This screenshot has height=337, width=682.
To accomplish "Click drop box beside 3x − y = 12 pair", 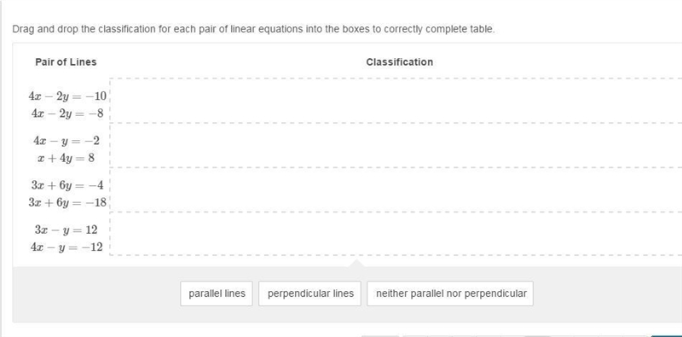I will [x=396, y=234].
